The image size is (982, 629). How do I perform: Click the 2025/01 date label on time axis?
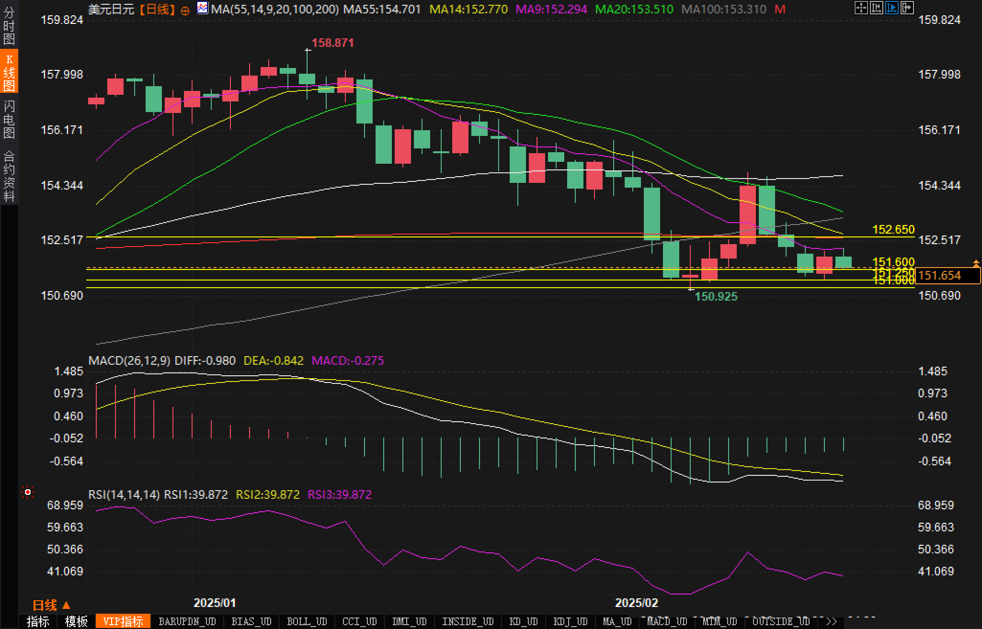pos(215,603)
